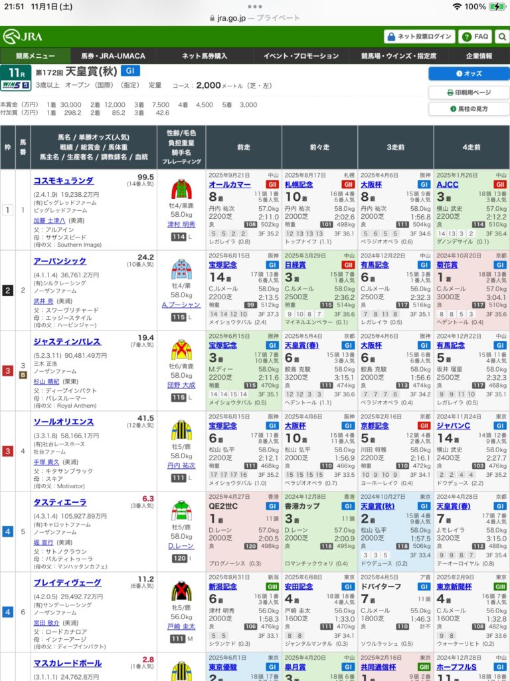Click タスティエーラ's green striped silks image
This screenshot has height=681, width=510.
click(x=181, y=511)
